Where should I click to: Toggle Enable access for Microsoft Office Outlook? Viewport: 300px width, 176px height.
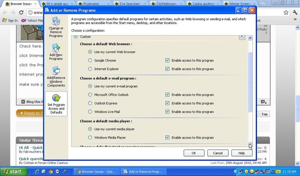(167, 95)
